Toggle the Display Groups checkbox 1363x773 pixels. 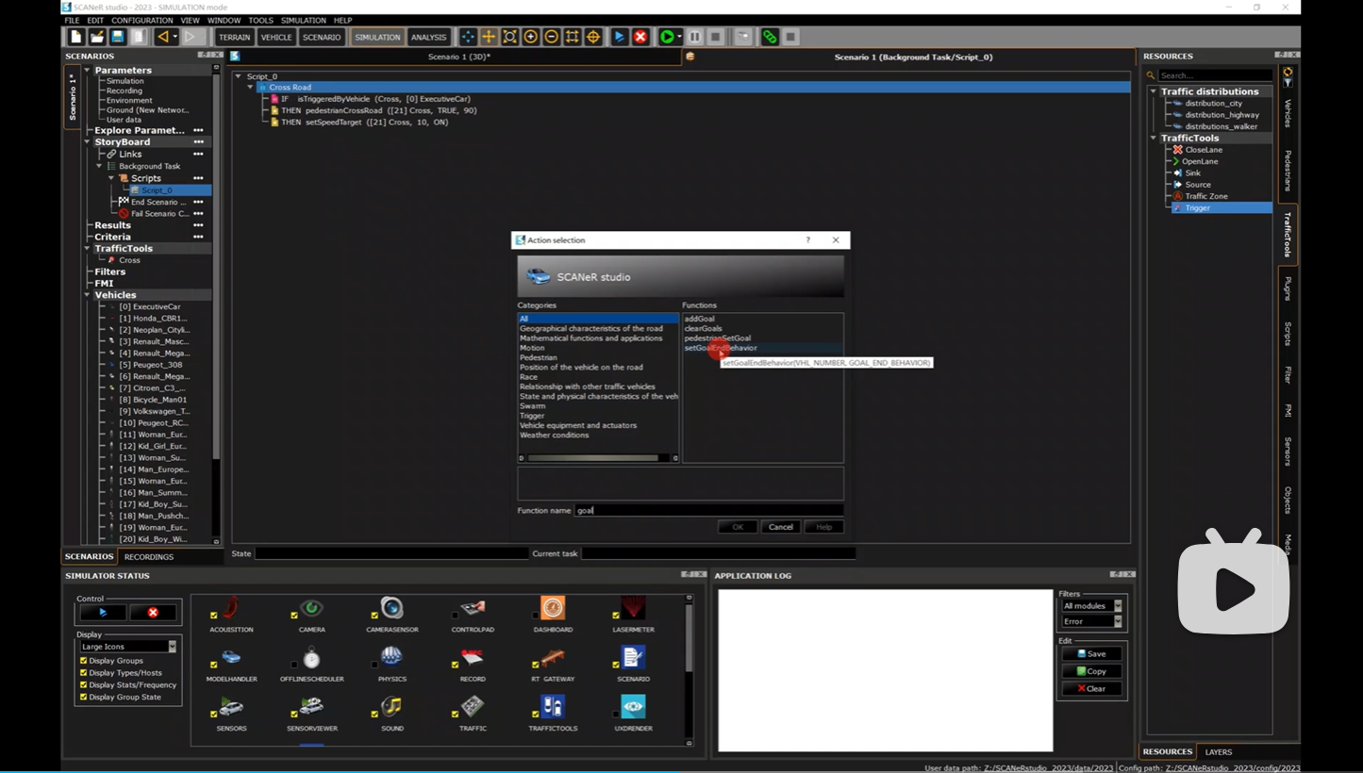point(84,661)
